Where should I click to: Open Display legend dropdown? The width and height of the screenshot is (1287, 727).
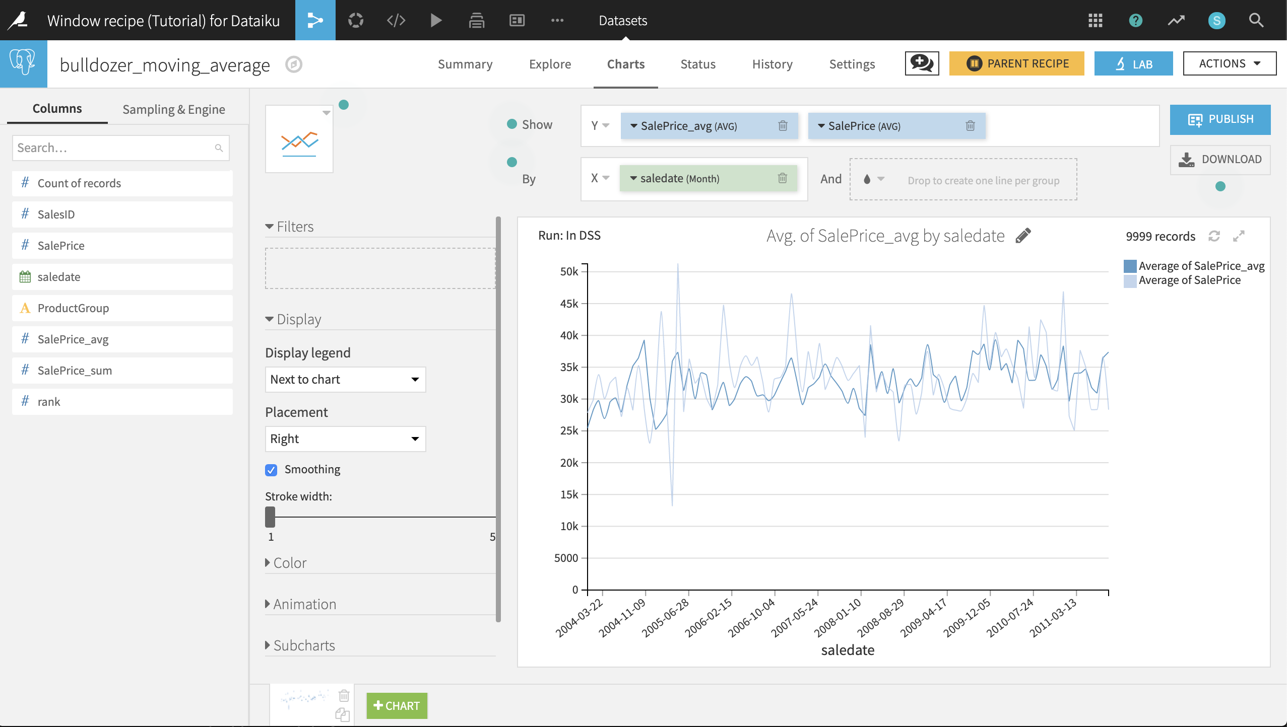point(344,379)
